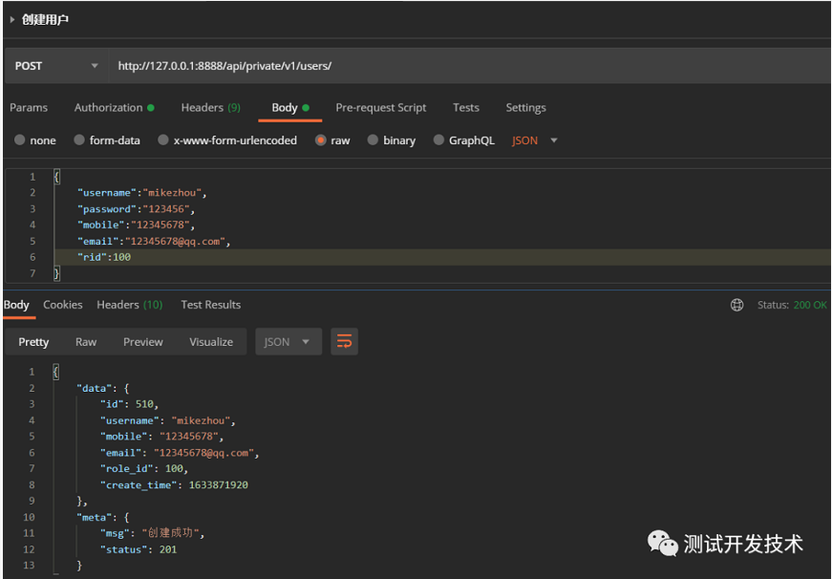Select the none body type radio

[x=20, y=140]
